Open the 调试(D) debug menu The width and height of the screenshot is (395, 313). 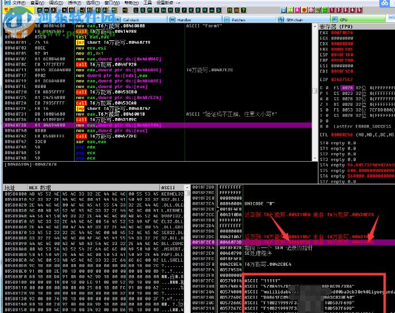[56, 3]
